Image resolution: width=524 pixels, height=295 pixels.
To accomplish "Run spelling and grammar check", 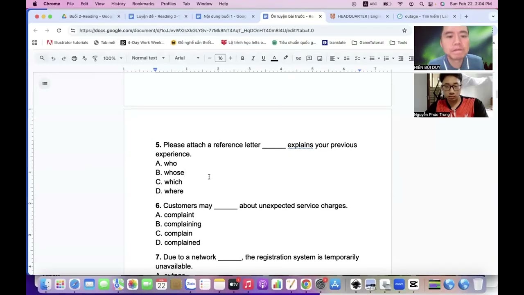I will click(x=85, y=58).
